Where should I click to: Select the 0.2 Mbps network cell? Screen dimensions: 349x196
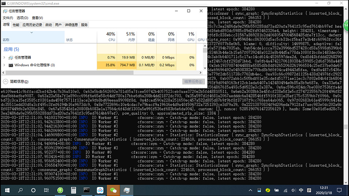(166, 65)
